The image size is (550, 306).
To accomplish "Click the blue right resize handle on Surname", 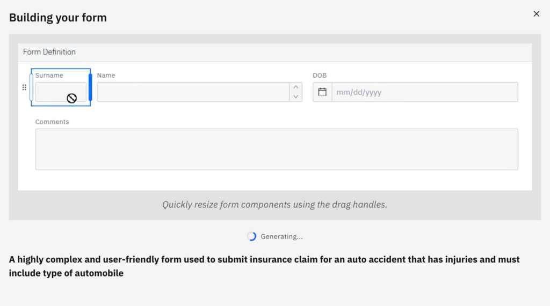I will point(90,87).
